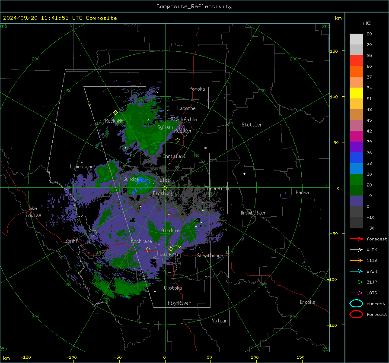Image resolution: width=389 pixels, height=363 pixels.
Task: Click the green 31JP arrow in legend
Action: (x=356, y=282)
